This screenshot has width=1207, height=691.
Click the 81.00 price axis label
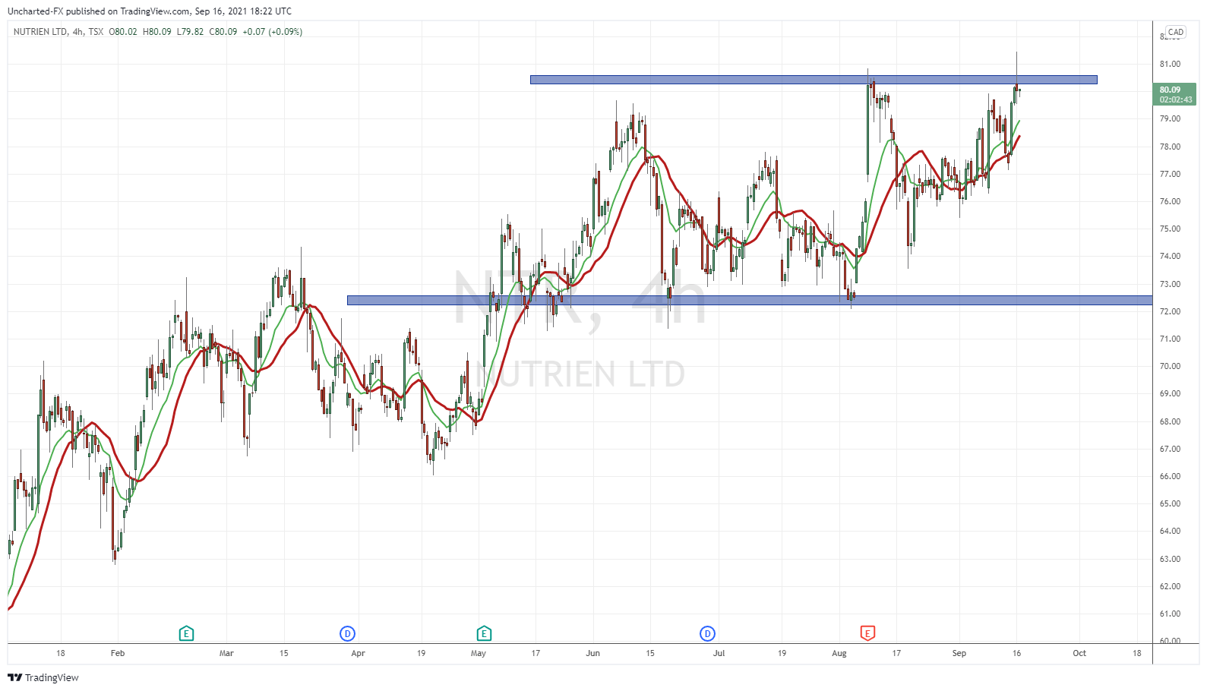pos(1170,64)
